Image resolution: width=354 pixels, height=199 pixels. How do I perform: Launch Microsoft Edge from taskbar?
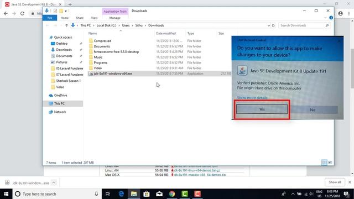coord(121,194)
